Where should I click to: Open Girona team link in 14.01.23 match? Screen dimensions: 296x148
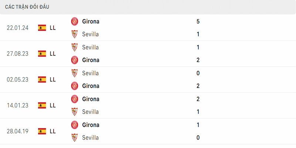[x=91, y=99]
